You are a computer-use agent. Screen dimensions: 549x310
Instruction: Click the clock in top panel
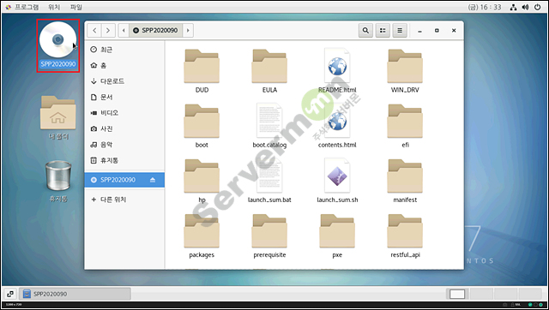tap(485, 7)
